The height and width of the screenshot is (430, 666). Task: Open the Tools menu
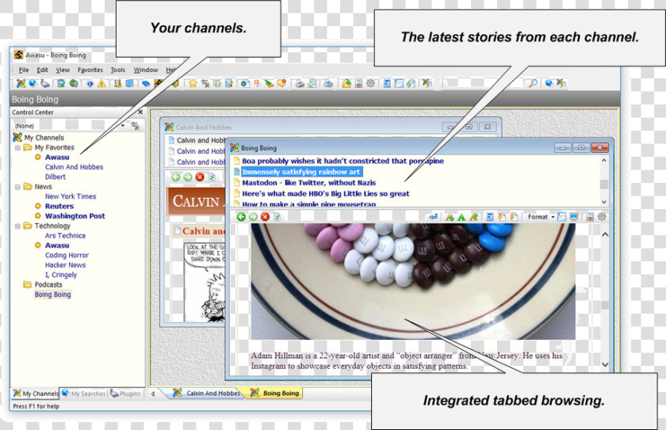tap(117, 70)
